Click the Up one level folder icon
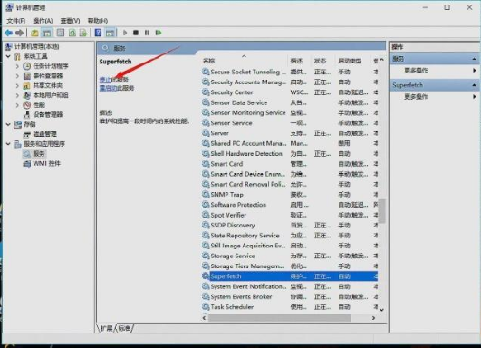 [34, 33]
